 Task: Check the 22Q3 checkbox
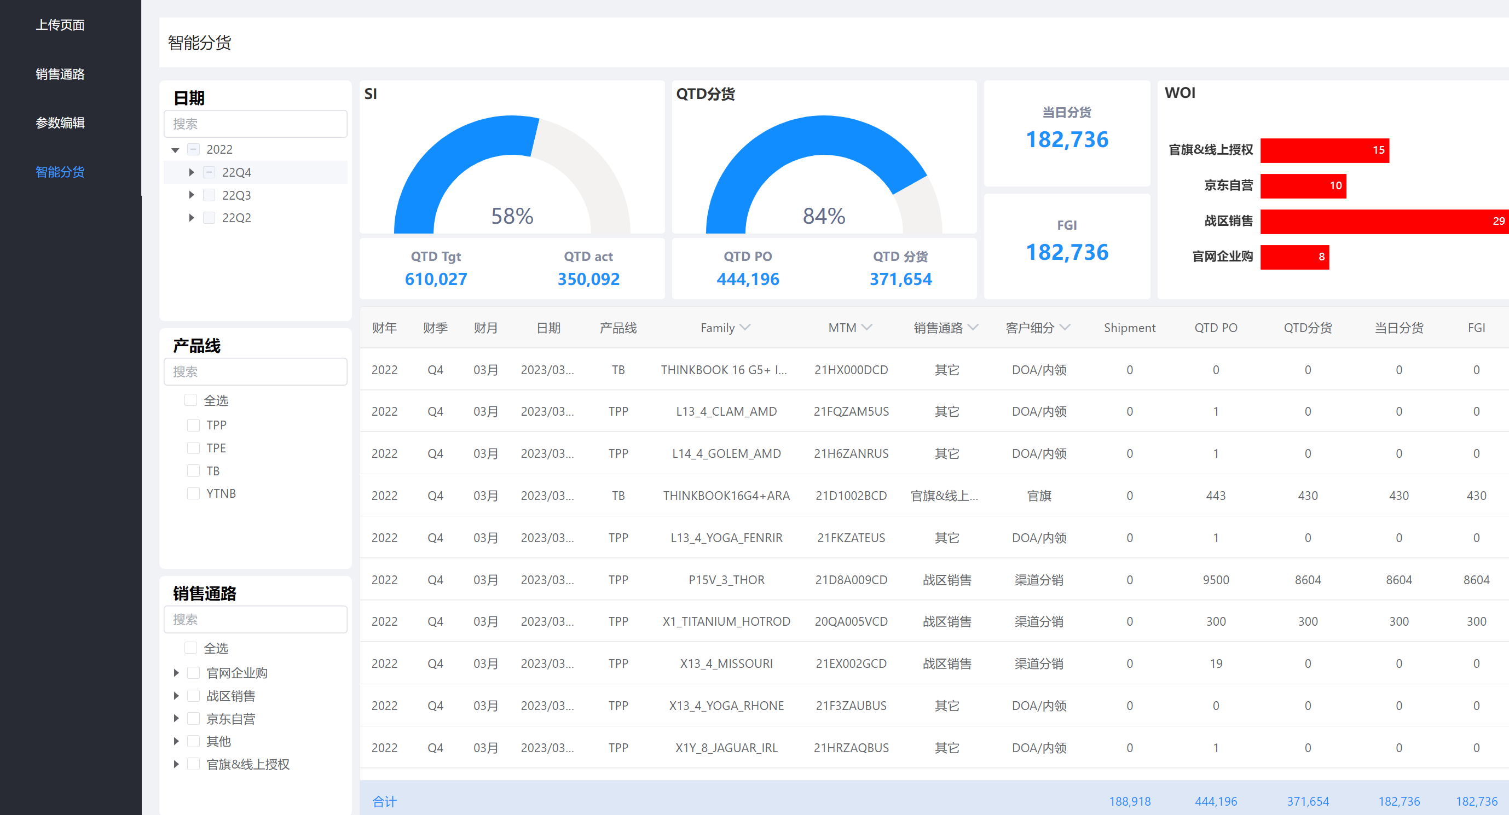pos(209,195)
